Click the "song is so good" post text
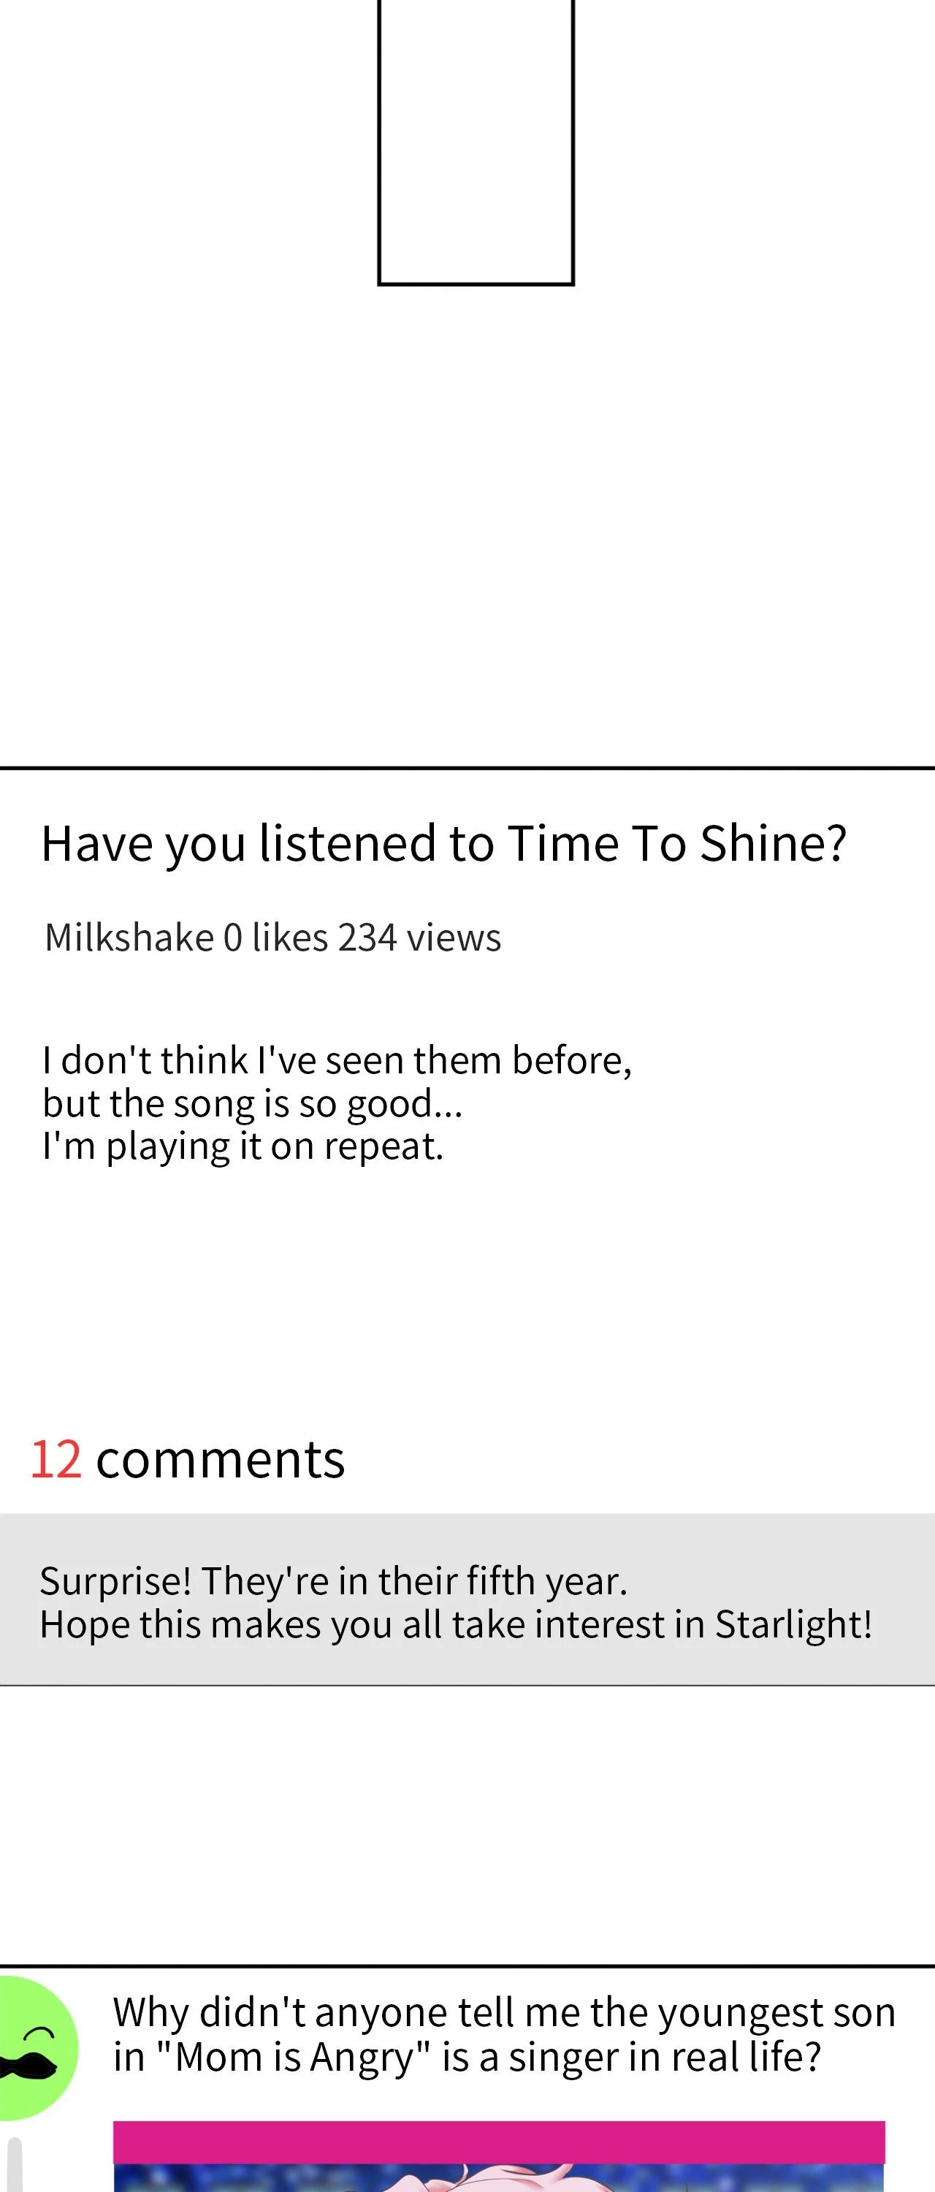 [253, 1103]
